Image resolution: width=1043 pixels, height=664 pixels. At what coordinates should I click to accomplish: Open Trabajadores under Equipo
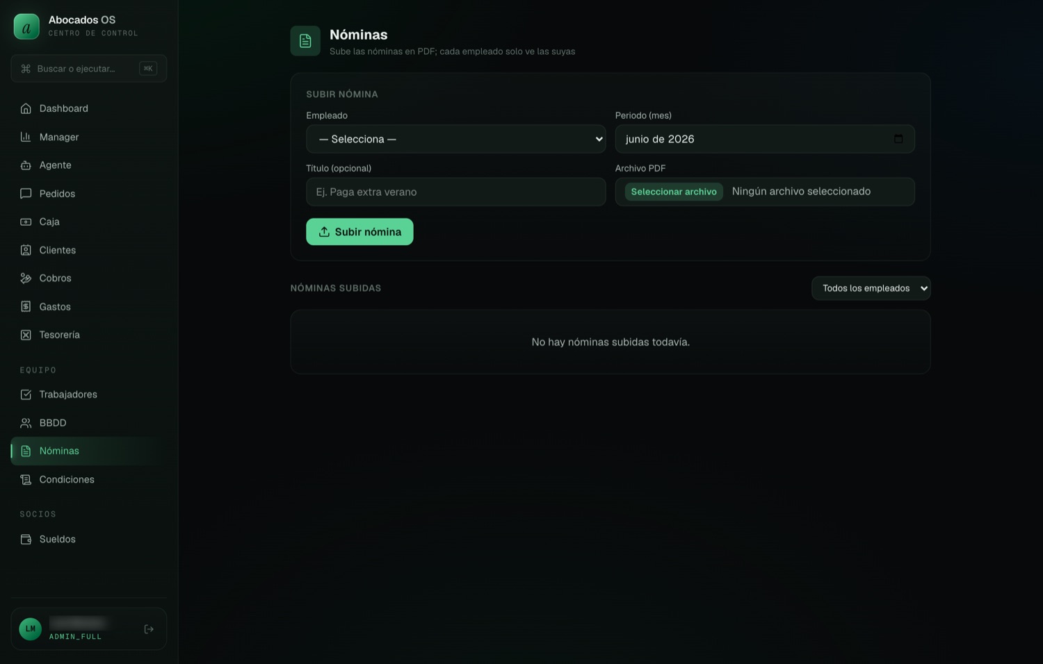[x=89, y=395]
